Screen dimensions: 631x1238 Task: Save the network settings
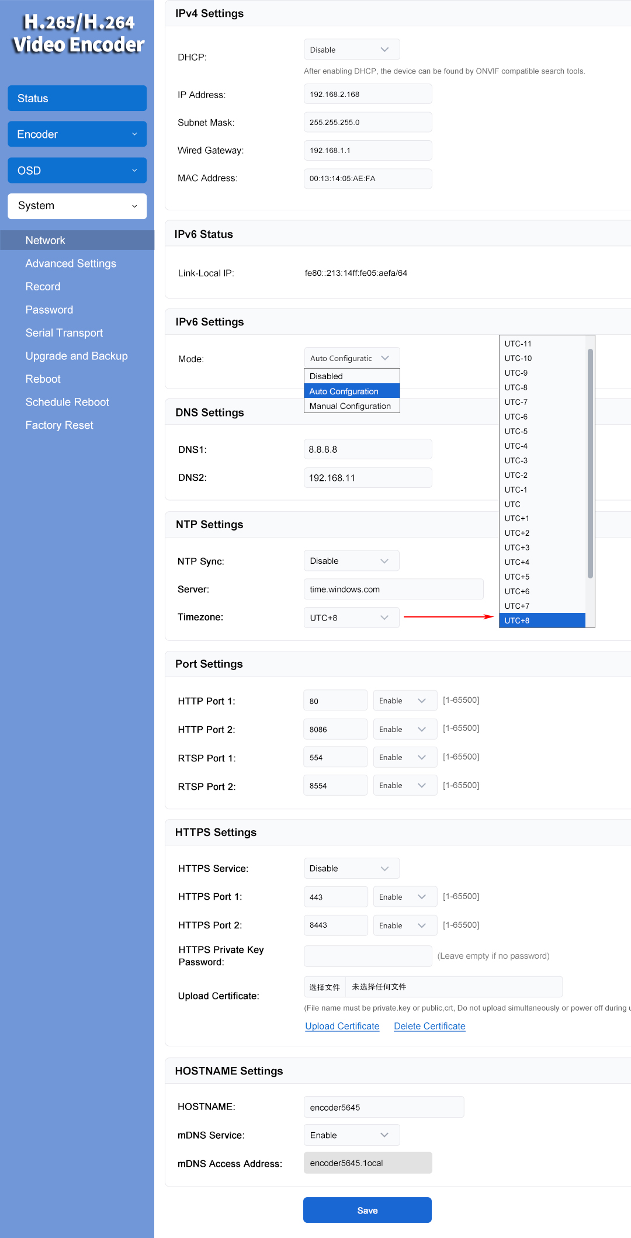367,1210
